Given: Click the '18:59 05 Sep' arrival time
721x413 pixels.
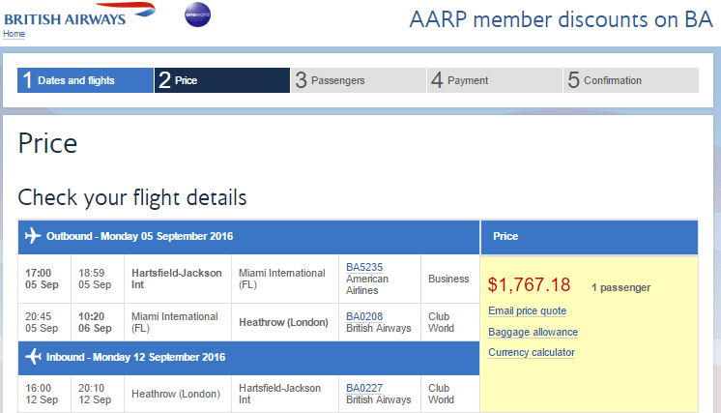Looking at the screenshot, I should [95, 279].
